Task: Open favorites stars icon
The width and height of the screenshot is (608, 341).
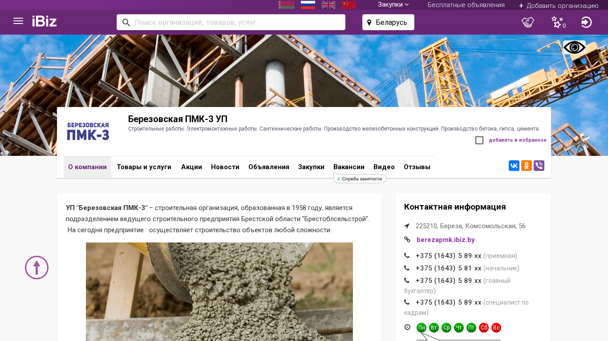Action: tap(557, 22)
